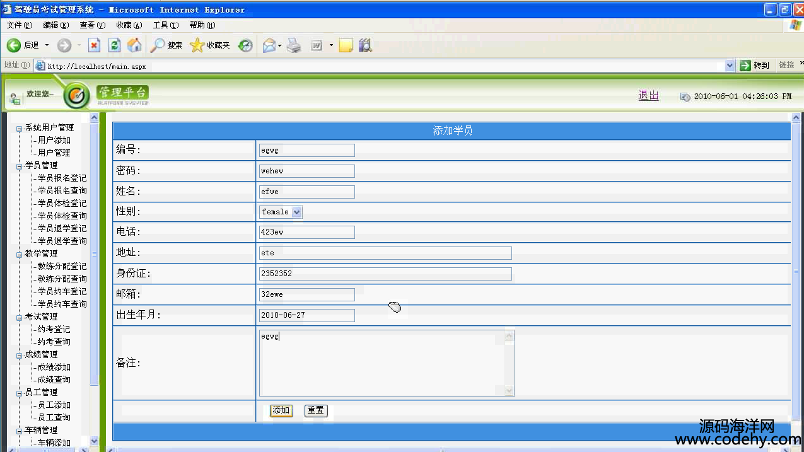Click the 邮箱 input field
Viewport: 804px width, 452px height.
pos(307,294)
